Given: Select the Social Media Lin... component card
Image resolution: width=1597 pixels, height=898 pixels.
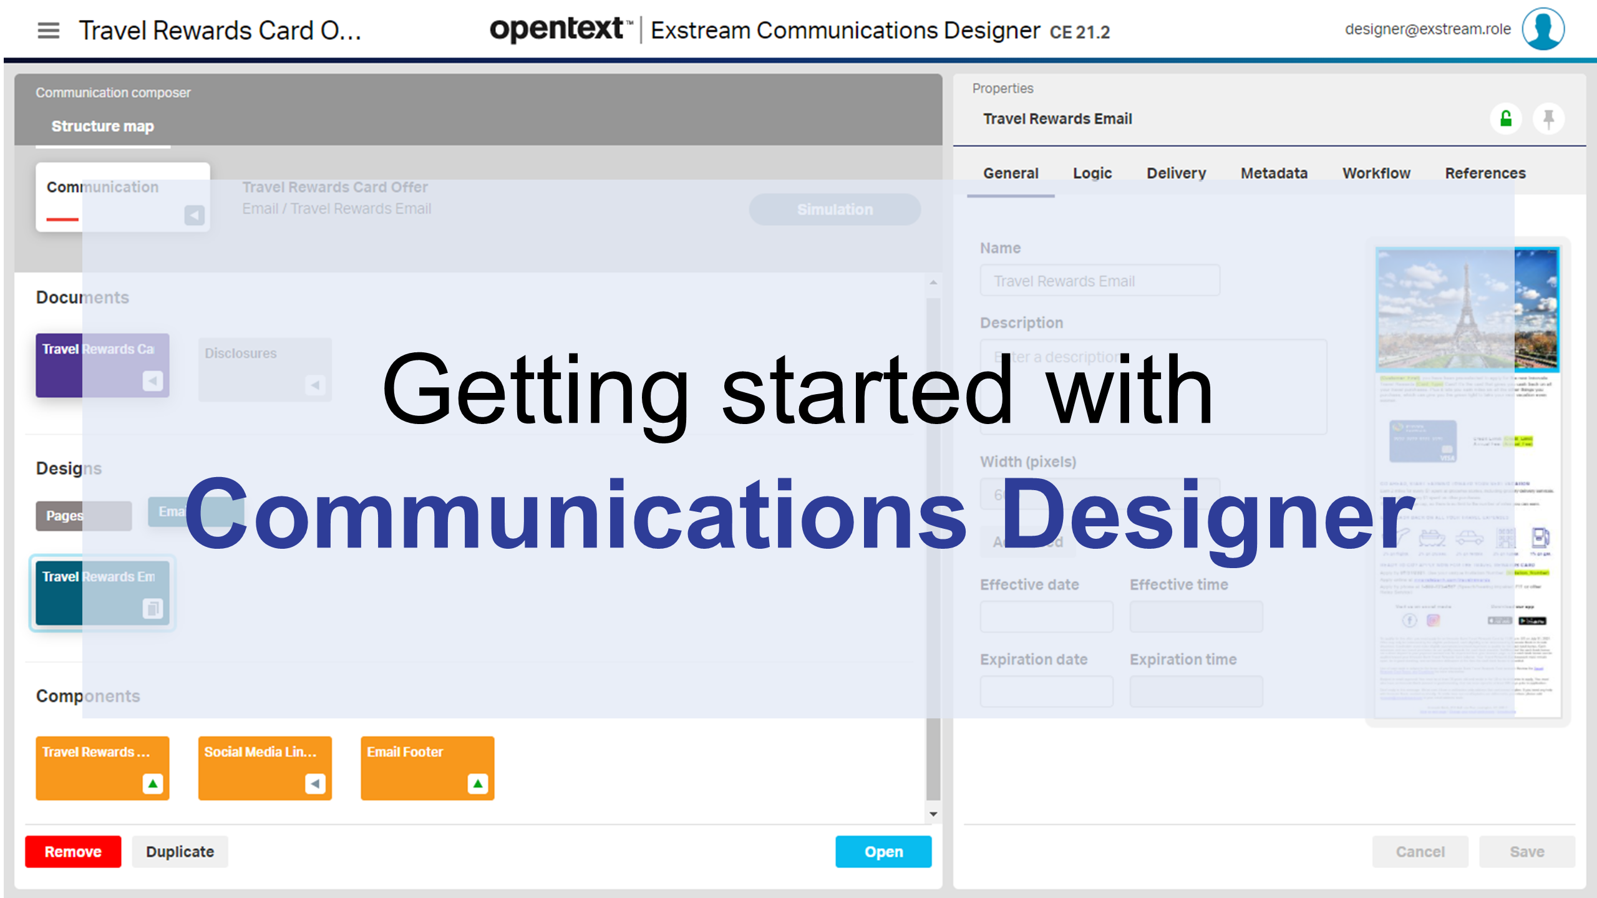Looking at the screenshot, I should point(265,768).
